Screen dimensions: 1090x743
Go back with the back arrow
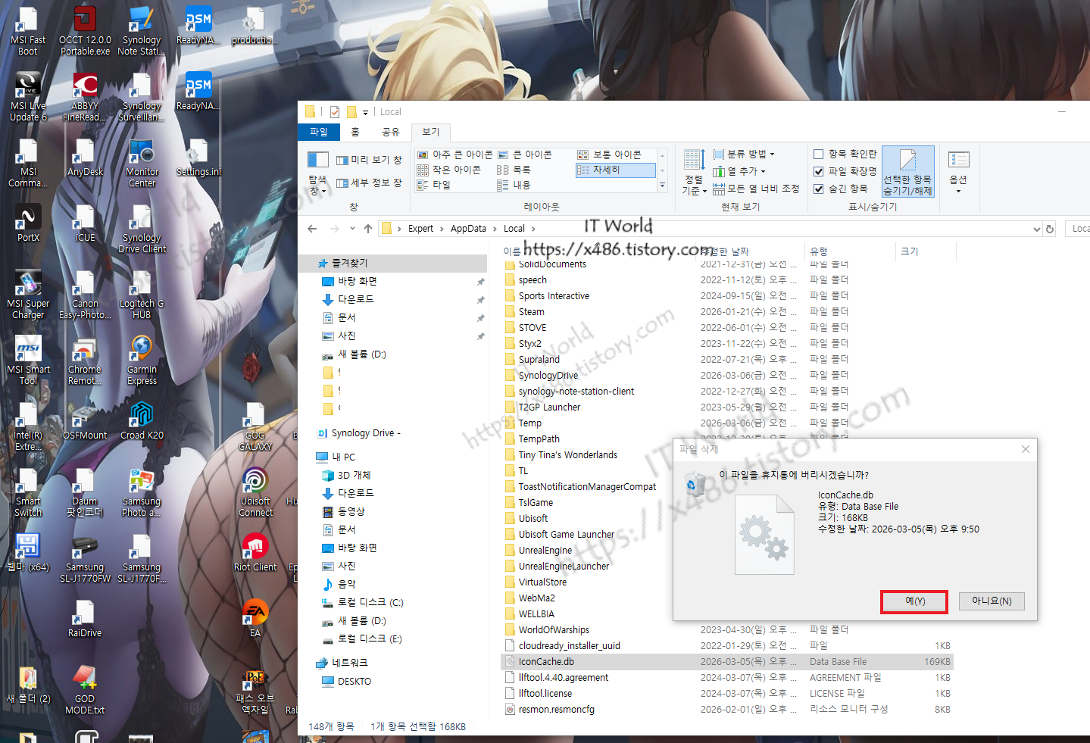click(x=312, y=228)
